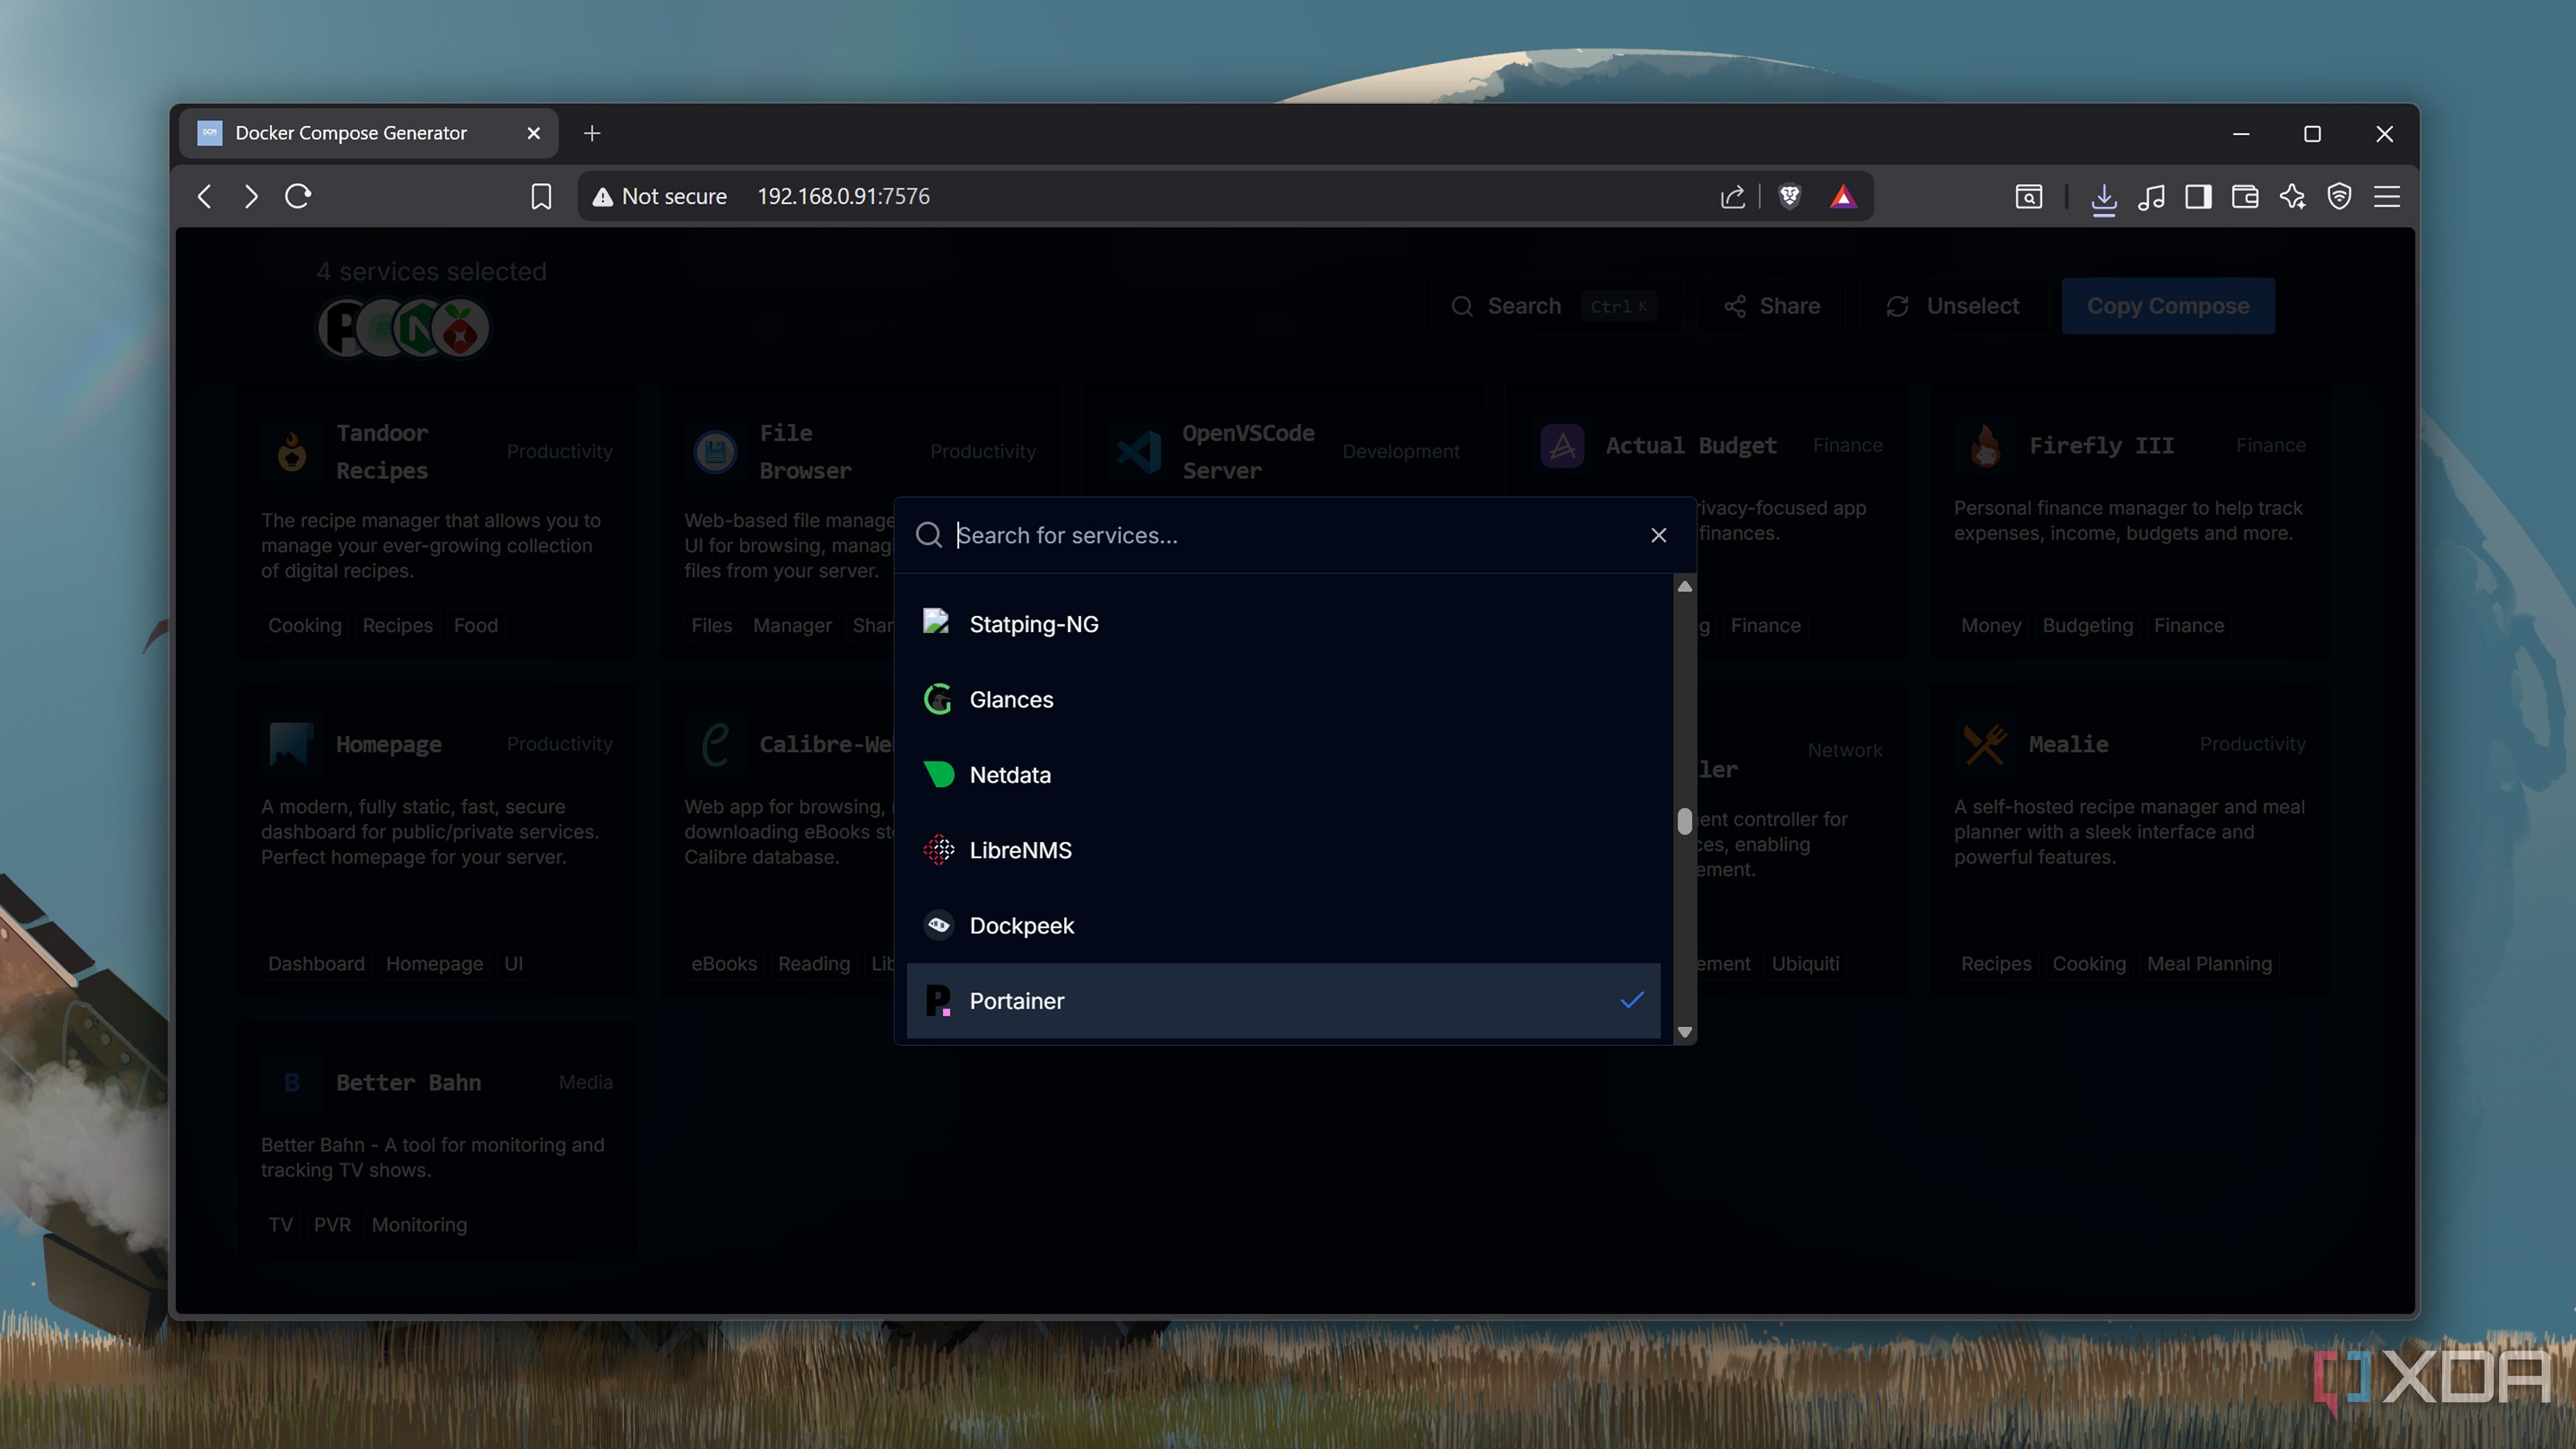Go back in browser history
2576x1449 pixels.
[x=205, y=196]
